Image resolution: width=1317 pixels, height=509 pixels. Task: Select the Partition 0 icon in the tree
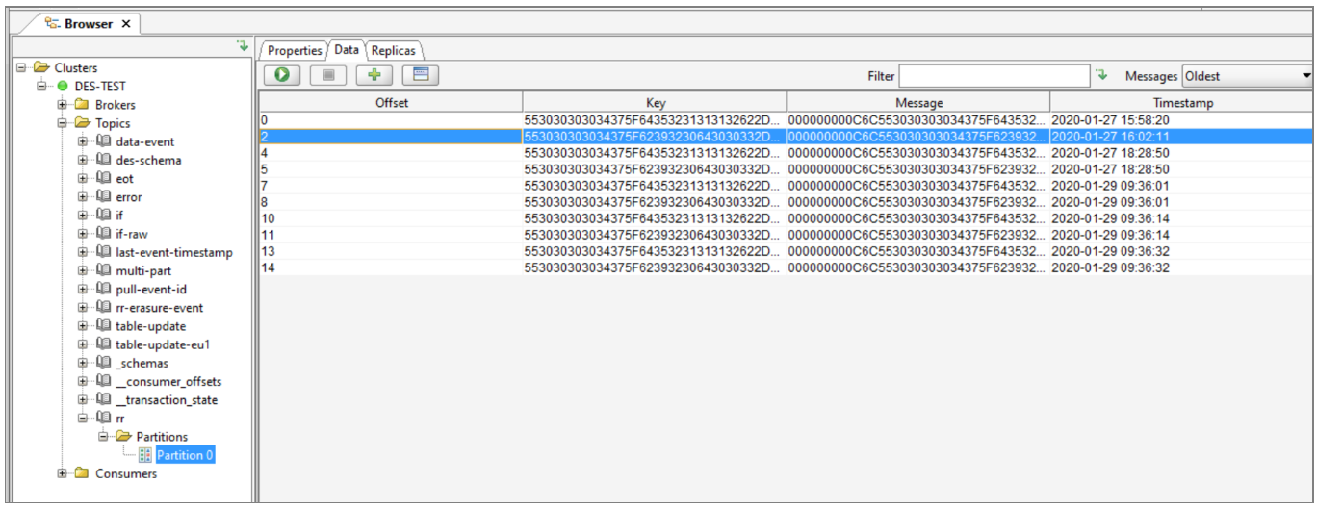[x=145, y=455]
